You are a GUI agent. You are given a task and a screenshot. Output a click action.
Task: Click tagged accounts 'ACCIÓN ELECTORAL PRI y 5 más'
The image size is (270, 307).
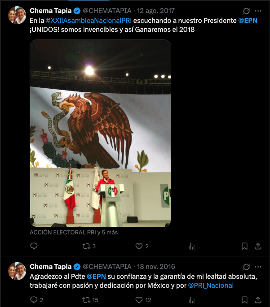(74, 233)
